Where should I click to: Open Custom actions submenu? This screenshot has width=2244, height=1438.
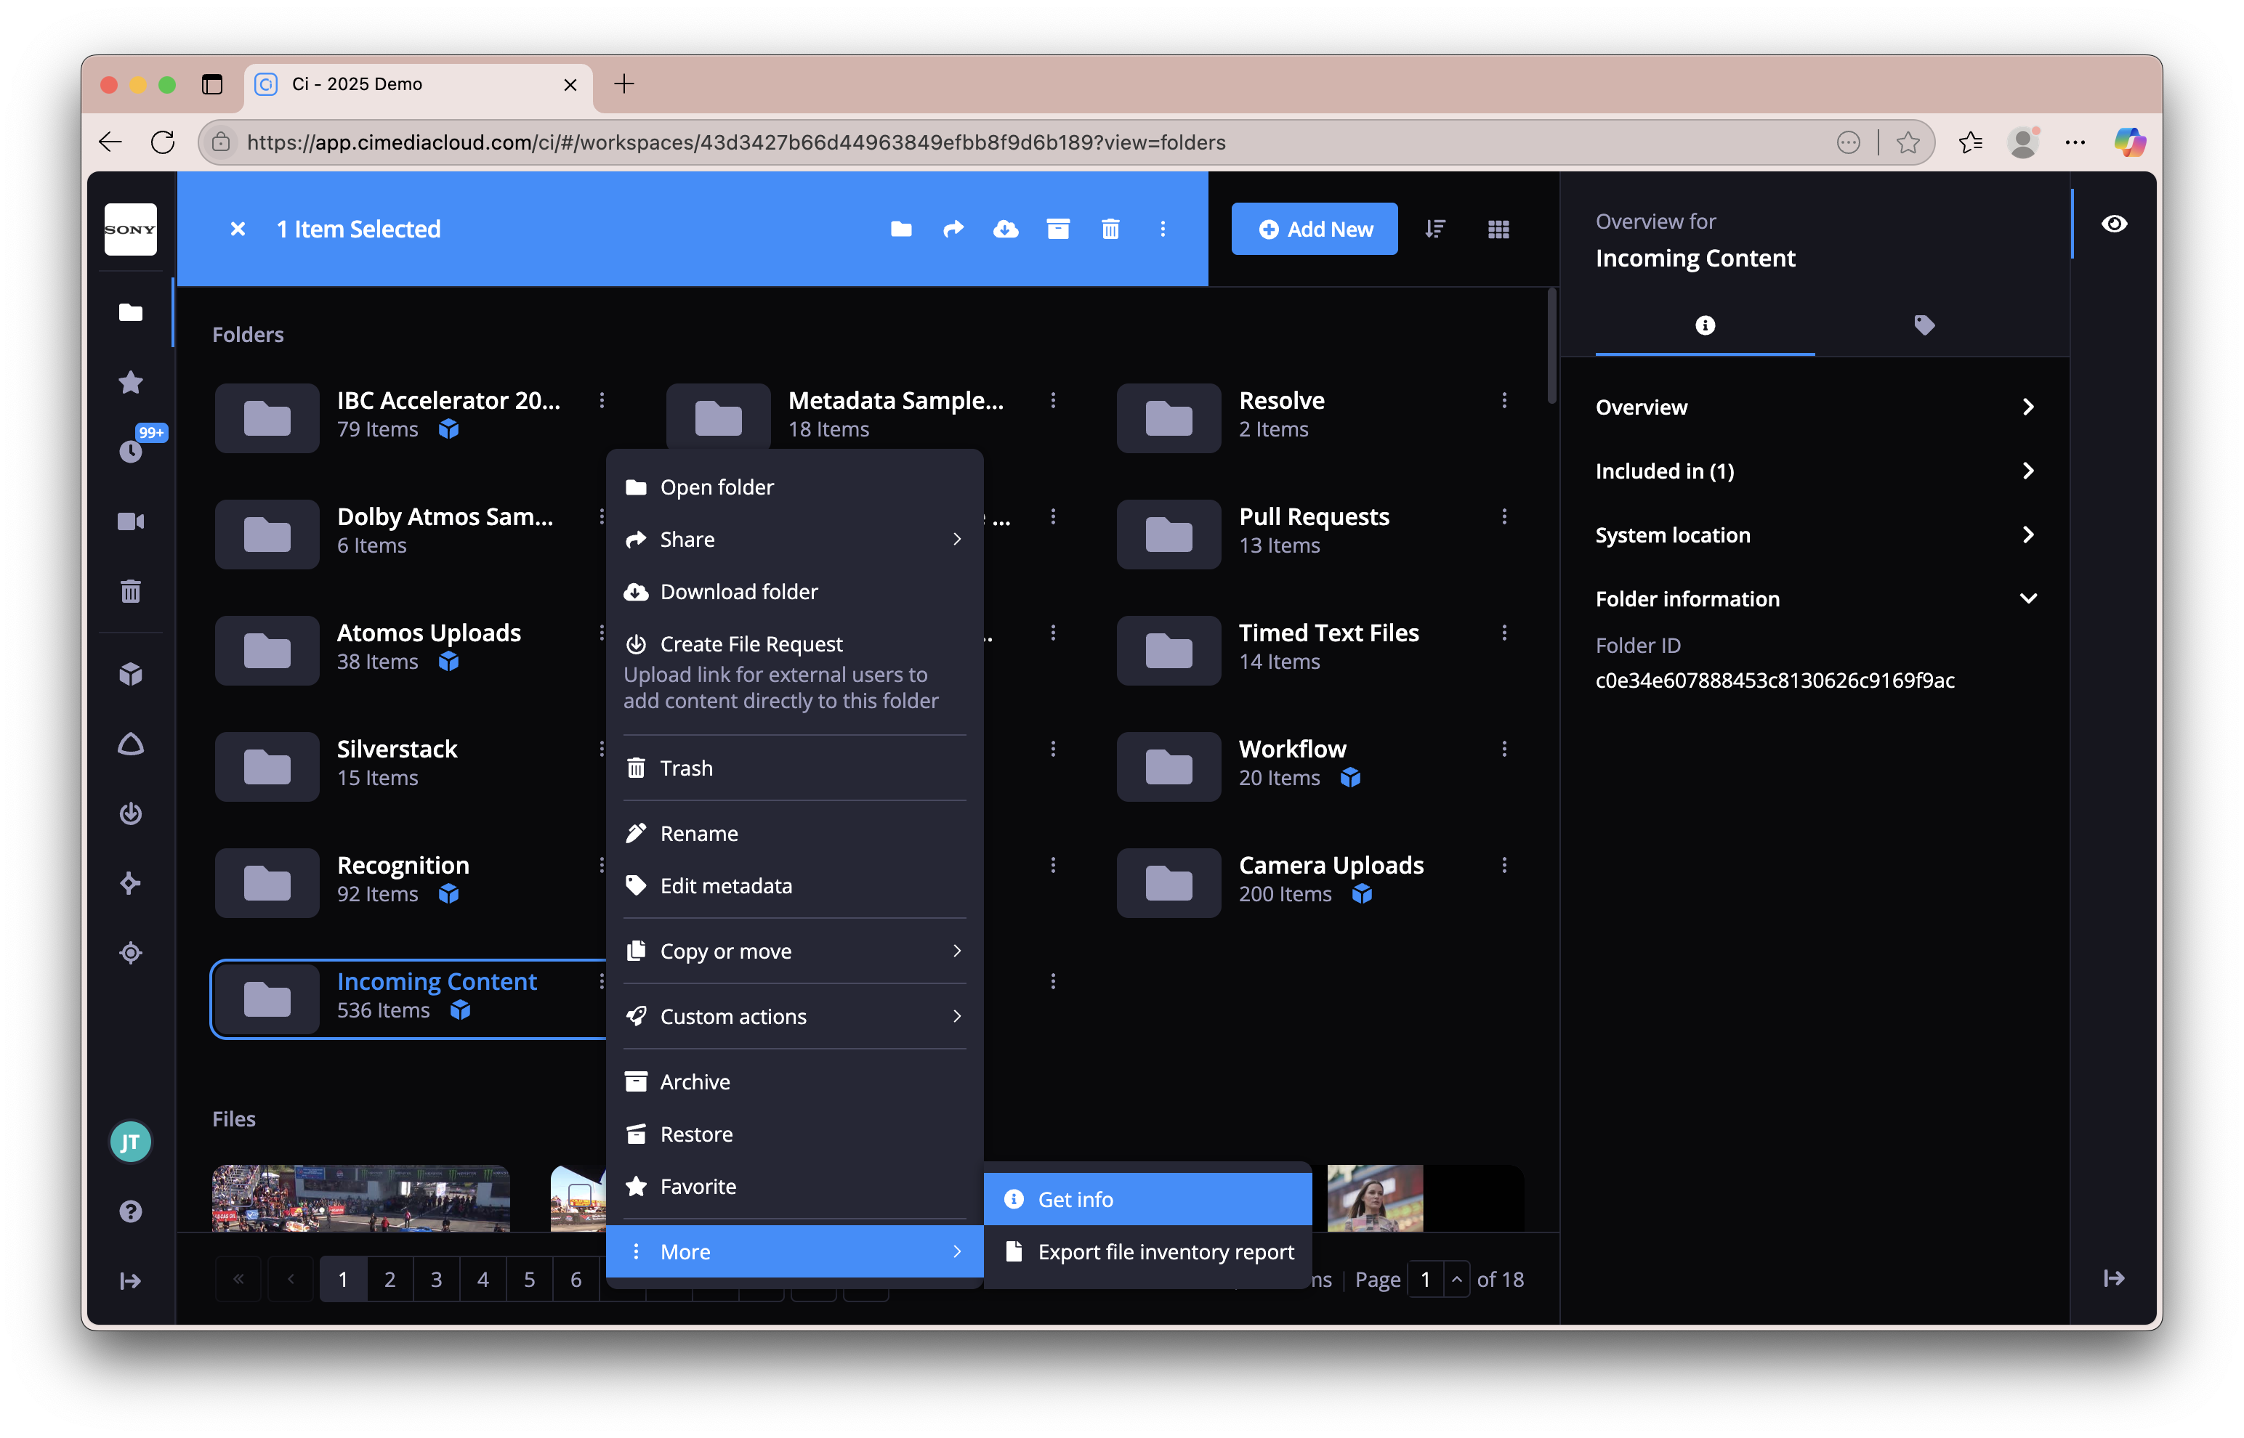pyautogui.click(x=794, y=1017)
